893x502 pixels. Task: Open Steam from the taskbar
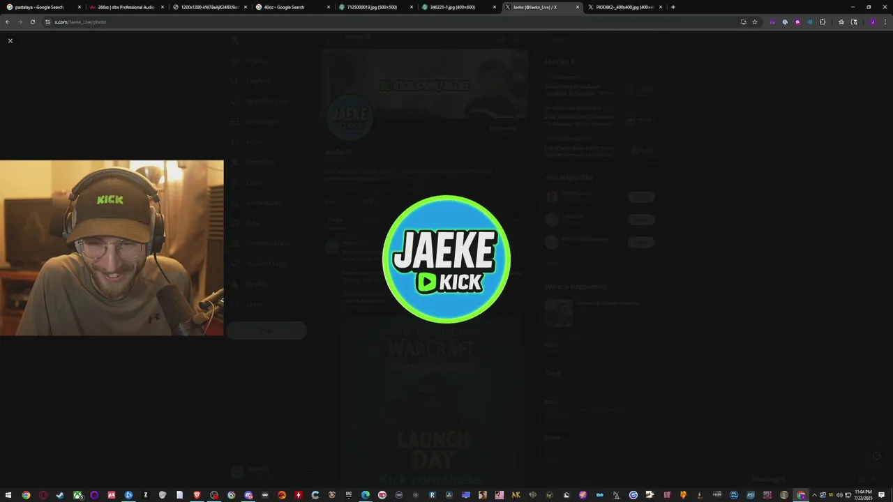(60, 495)
